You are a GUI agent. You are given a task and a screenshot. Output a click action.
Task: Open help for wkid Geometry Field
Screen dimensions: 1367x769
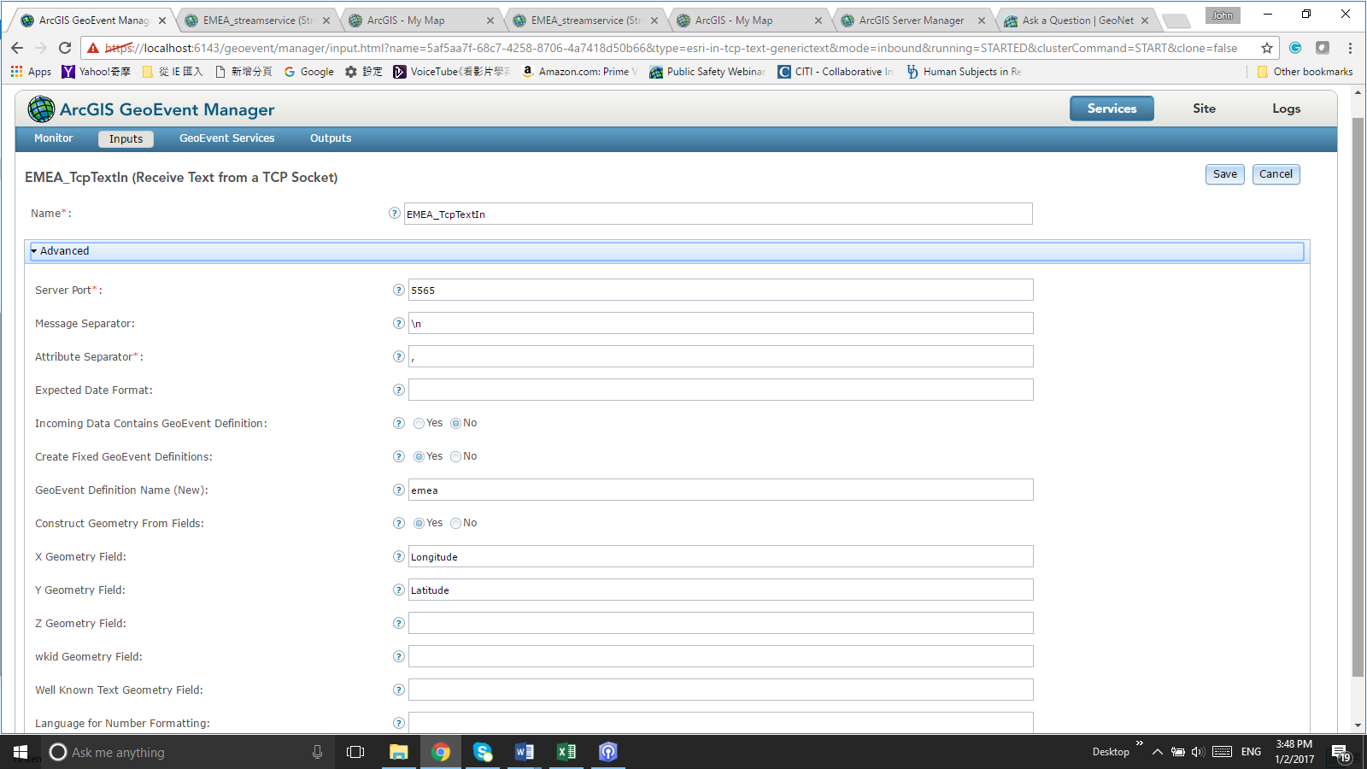click(398, 657)
